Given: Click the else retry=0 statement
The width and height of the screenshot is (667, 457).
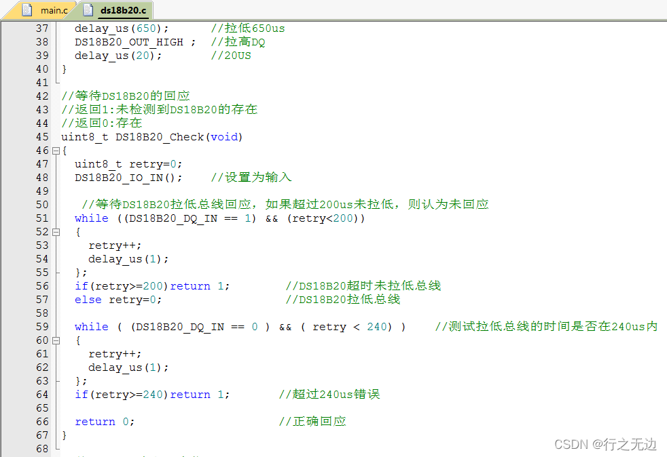Looking at the screenshot, I should pos(118,300).
